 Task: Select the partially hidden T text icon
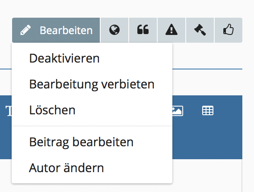tap(9, 111)
